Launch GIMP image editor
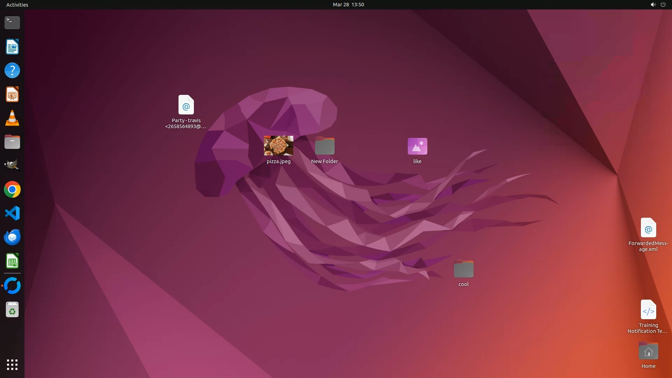This screenshot has height=378, width=672. [x=12, y=166]
